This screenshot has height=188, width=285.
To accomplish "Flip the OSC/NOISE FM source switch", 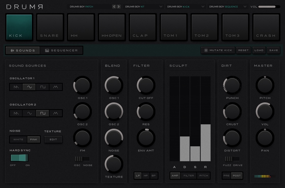I will point(83,159).
